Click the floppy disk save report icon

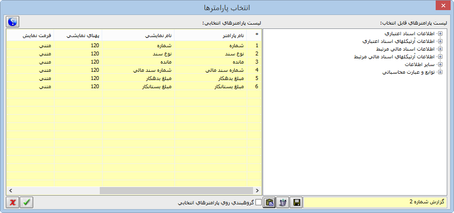pyautogui.click(x=296, y=202)
